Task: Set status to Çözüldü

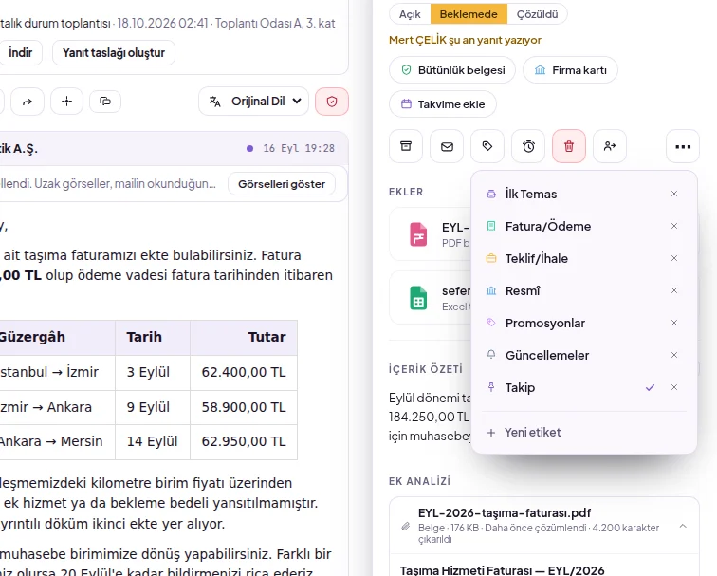Action: (x=538, y=14)
